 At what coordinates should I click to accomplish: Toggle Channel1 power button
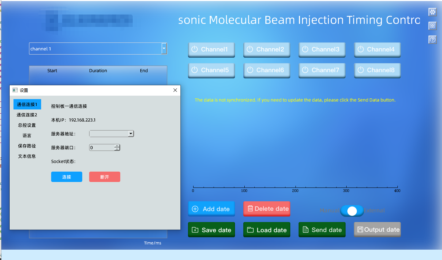pos(211,50)
